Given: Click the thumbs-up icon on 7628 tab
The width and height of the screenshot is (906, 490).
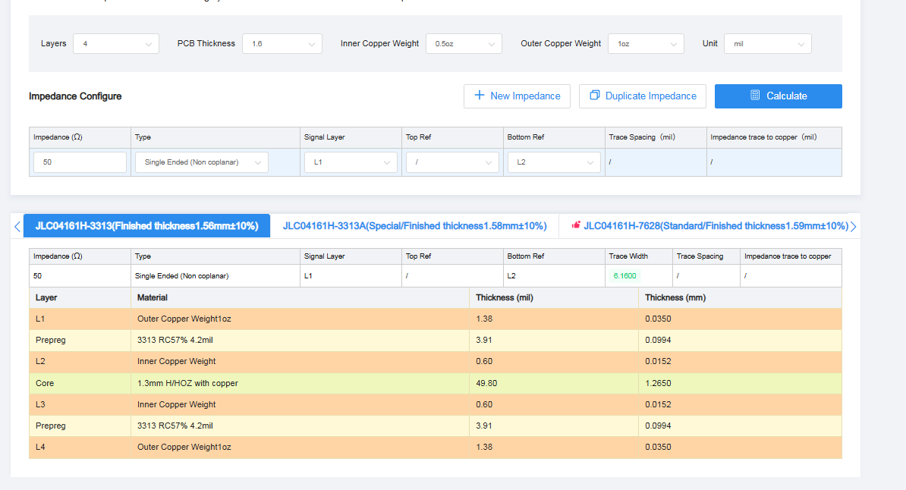Looking at the screenshot, I should click(x=576, y=225).
